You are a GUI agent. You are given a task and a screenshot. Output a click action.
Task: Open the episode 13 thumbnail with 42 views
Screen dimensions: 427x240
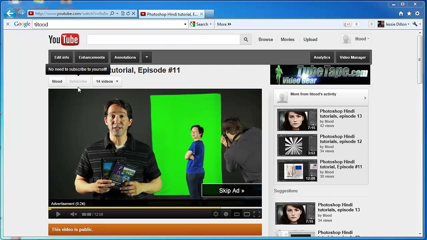297,120
